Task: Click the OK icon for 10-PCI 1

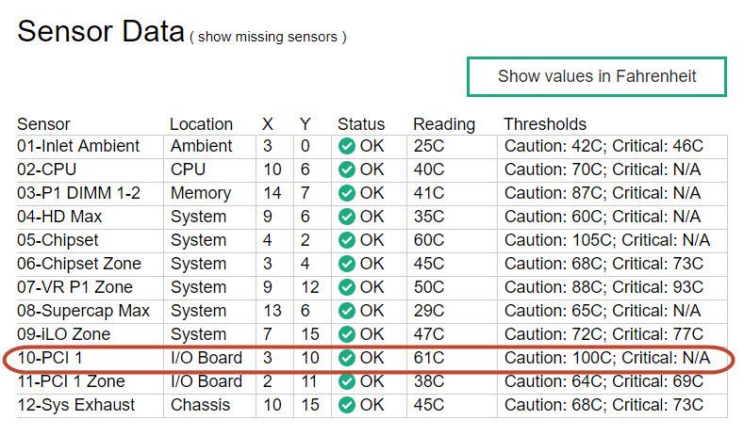Action: point(346,359)
